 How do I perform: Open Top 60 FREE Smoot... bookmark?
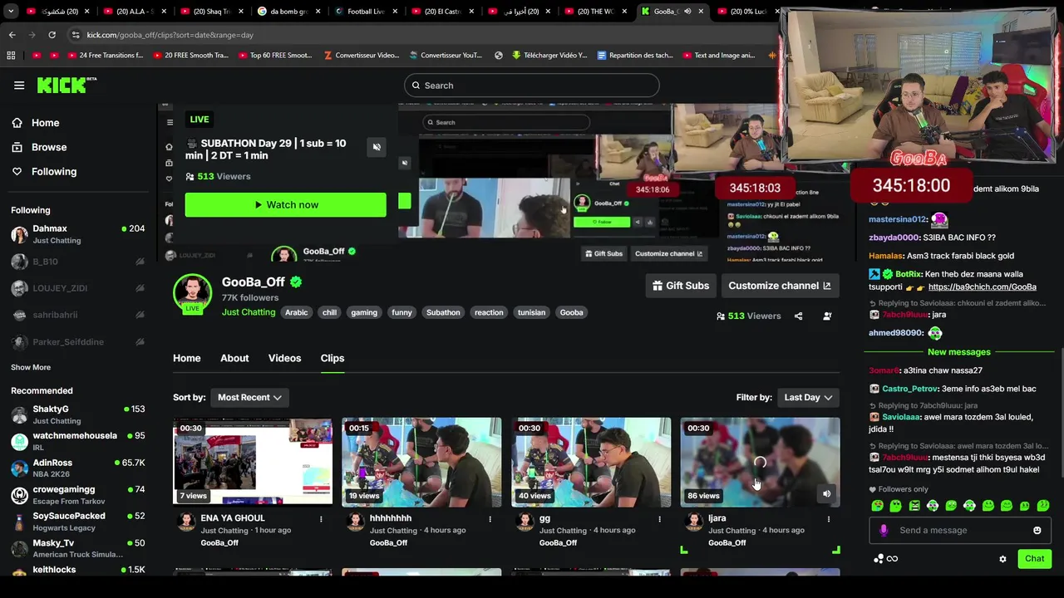(275, 56)
